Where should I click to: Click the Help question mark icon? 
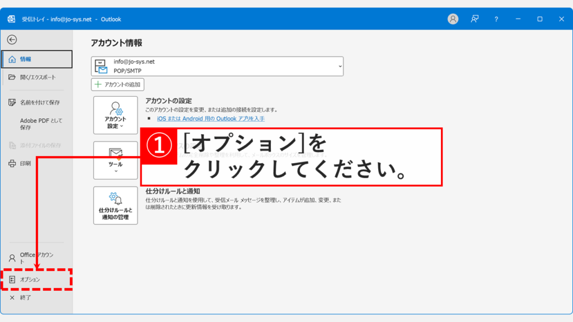[496, 19]
